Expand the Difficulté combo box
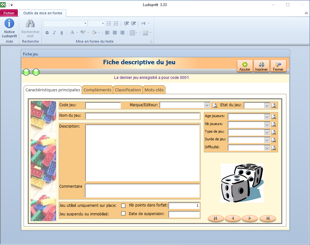The height and width of the screenshot is (245, 310). pos(267,148)
